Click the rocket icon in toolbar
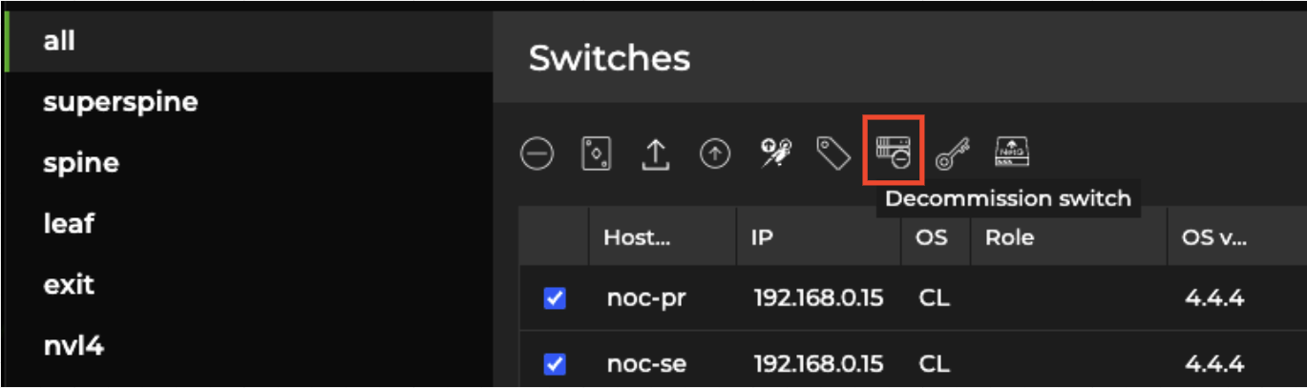This screenshot has height=388, width=1307. click(774, 153)
